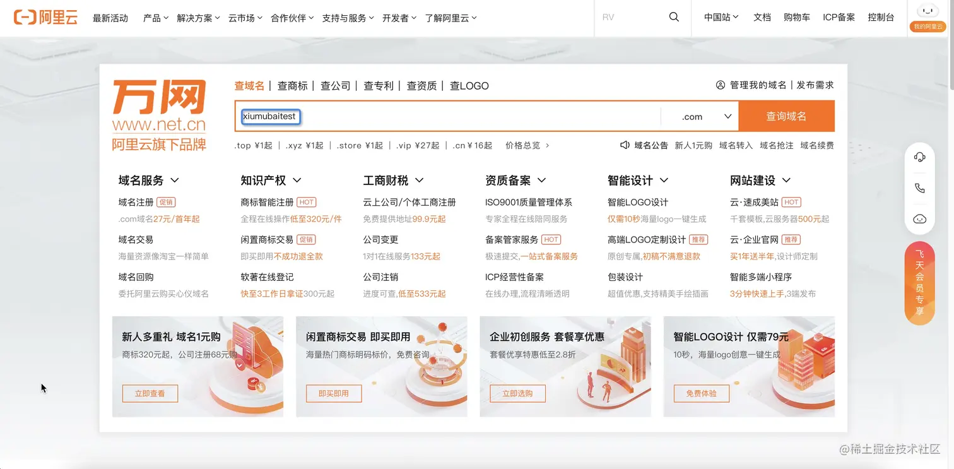
Task: Open 支持与服务 dropdown
Action: (x=348, y=18)
